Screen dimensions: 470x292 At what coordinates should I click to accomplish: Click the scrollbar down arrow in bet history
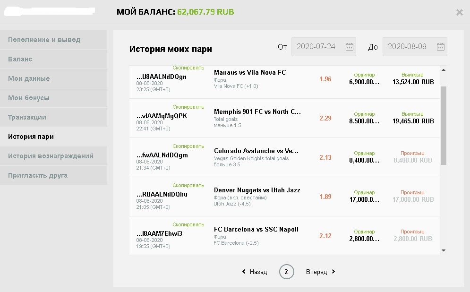(444, 250)
